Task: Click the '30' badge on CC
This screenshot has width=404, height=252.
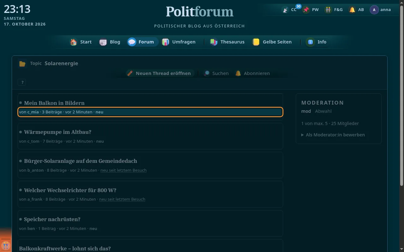Action: [x=299, y=6]
